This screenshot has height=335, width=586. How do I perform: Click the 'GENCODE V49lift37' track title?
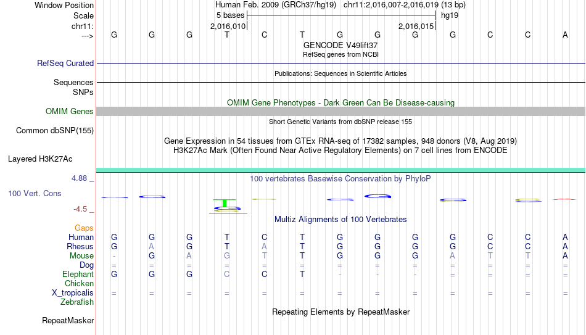340,45
